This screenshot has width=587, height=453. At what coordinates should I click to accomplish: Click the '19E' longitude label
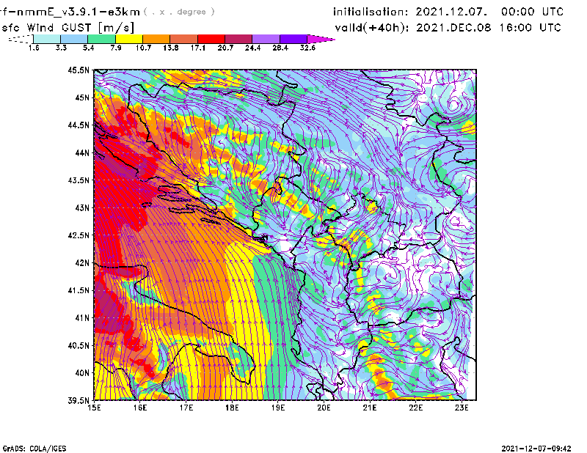coord(278,408)
